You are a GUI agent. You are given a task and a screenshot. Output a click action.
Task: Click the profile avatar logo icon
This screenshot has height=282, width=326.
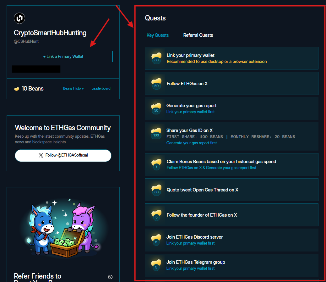click(19, 18)
